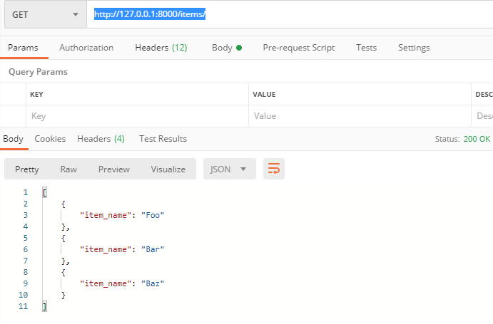The height and width of the screenshot is (324, 493).
Task: Open the Settings tab
Action: click(x=414, y=48)
